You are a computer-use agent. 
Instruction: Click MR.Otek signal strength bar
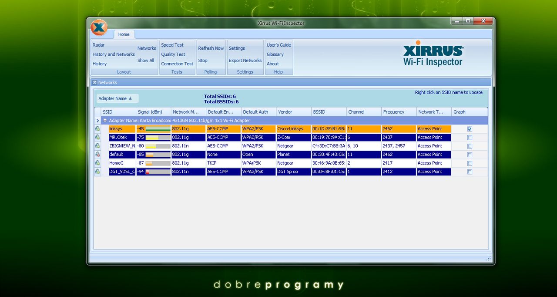[x=158, y=138]
